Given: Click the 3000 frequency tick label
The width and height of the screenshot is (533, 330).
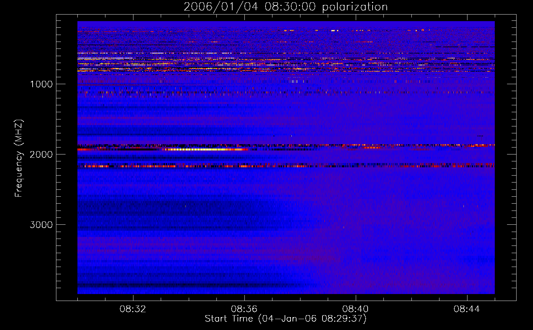Looking at the screenshot, I should [41, 225].
